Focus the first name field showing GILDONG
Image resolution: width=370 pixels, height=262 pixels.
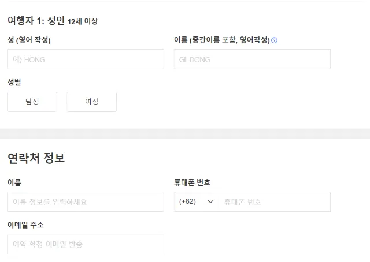[252, 59]
